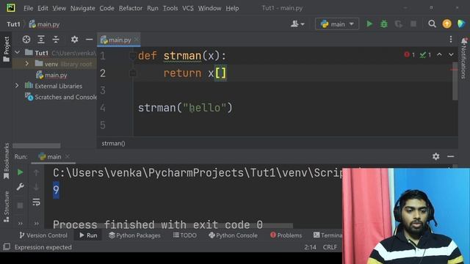Click the orange IDE update icon
The width and height of the screenshot is (470, 264).
(446, 24)
